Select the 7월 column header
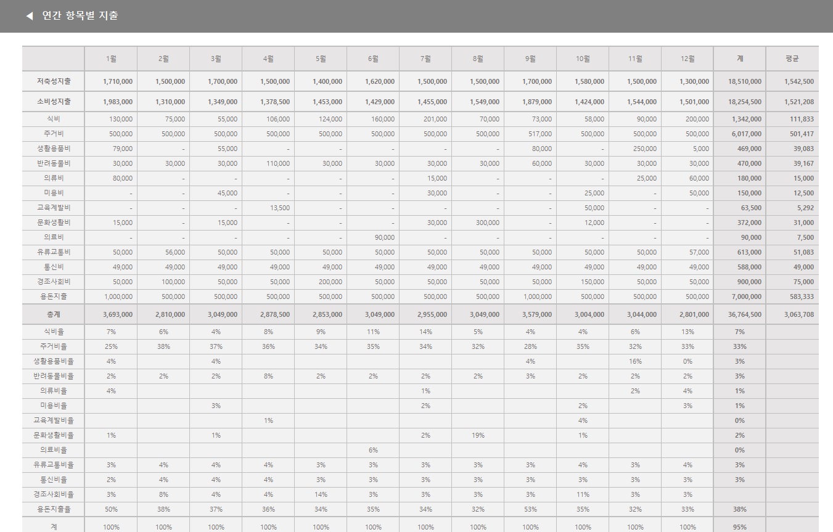 [425, 59]
